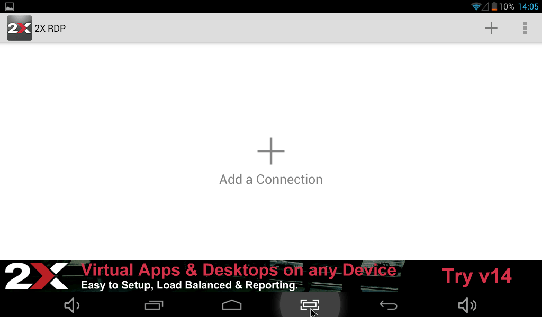Image resolution: width=542 pixels, height=317 pixels.
Task: Go back using the back arrow
Action: tap(389, 305)
